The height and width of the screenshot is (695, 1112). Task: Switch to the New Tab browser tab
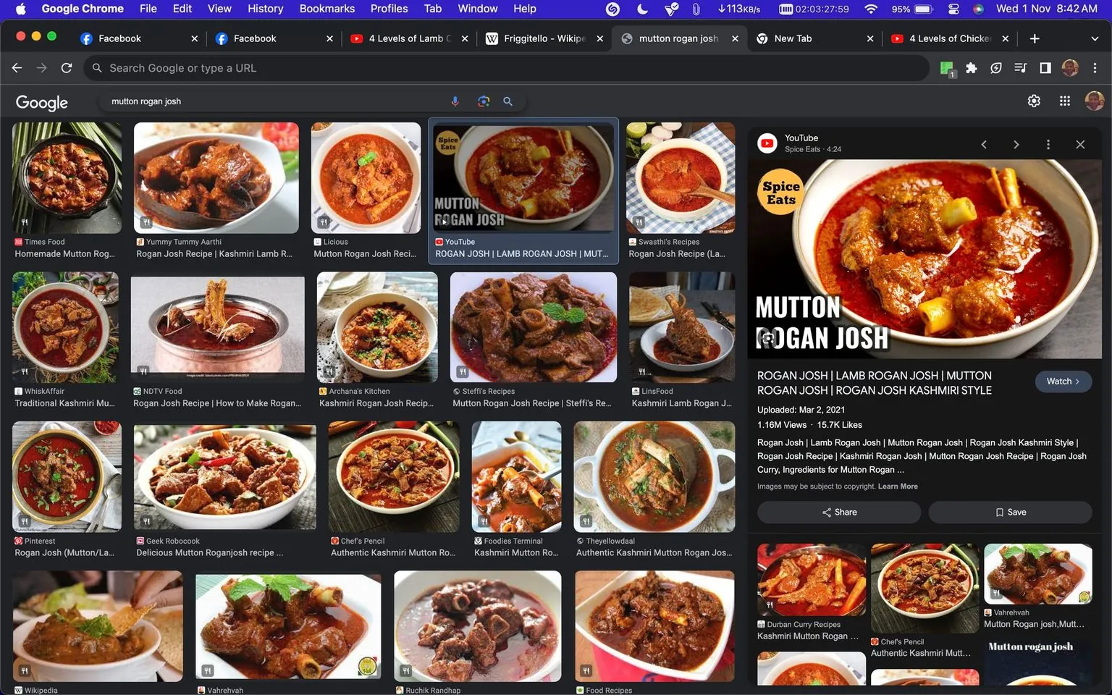pyautogui.click(x=793, y=38)
